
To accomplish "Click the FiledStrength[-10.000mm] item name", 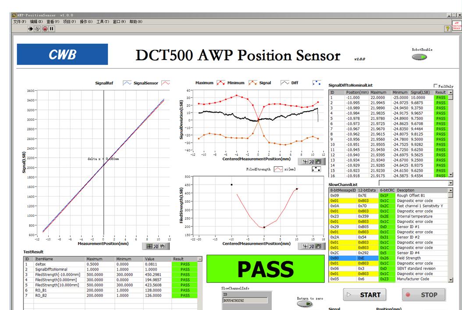I will pos(58,275).
